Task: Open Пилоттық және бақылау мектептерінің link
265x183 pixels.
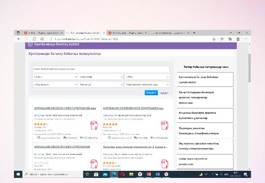Action: click(135, 147)
